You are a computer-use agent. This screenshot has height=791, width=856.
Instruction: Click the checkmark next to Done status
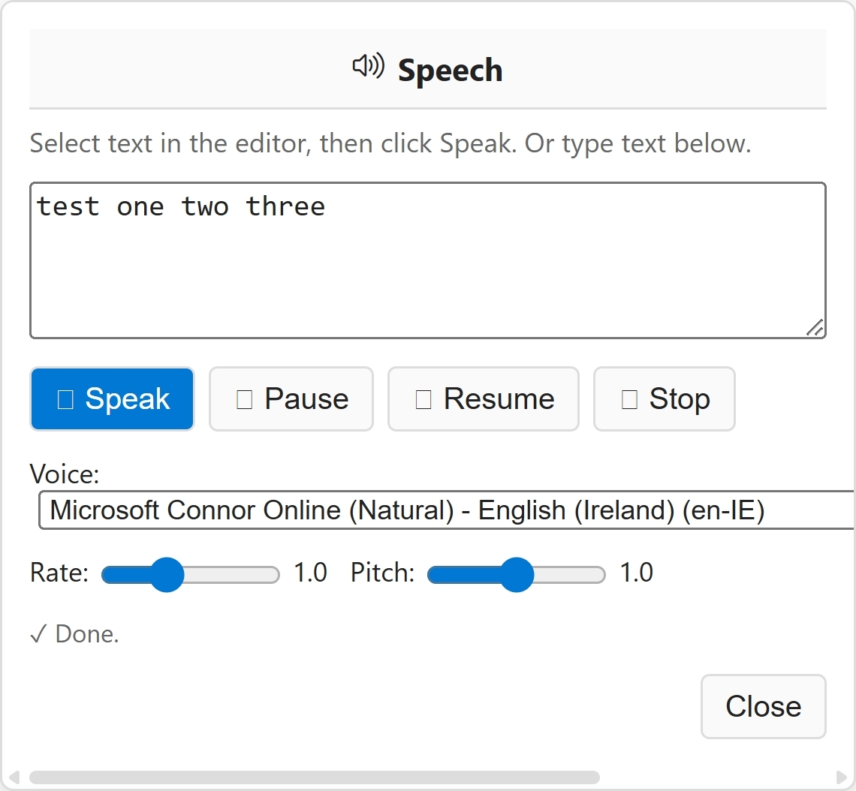[x=38, y=635]
